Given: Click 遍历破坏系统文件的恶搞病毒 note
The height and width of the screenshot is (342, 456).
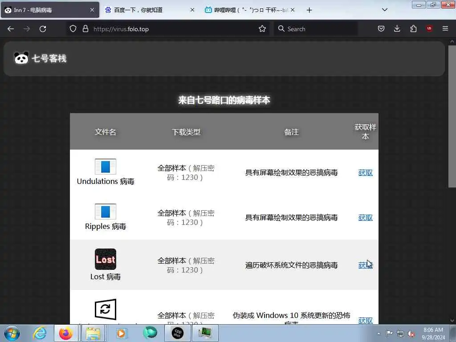Looking at the screenshot, I should coord(291,265).
